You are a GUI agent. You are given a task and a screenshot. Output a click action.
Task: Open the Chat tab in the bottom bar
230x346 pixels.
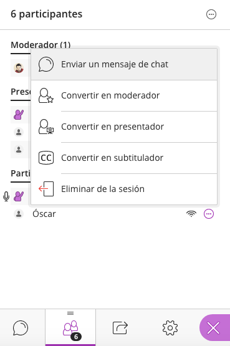21,328
